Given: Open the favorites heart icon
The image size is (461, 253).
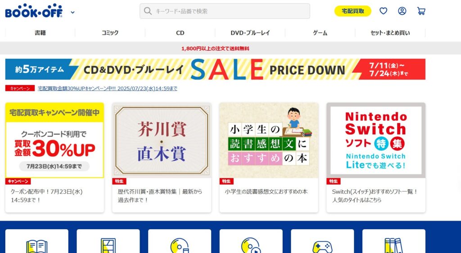Looking at the screenshot, I should click(x=383, y=11).
